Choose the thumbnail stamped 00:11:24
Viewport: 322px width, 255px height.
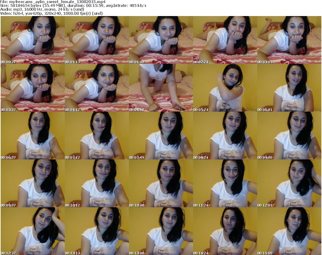(x=225, y=183)
